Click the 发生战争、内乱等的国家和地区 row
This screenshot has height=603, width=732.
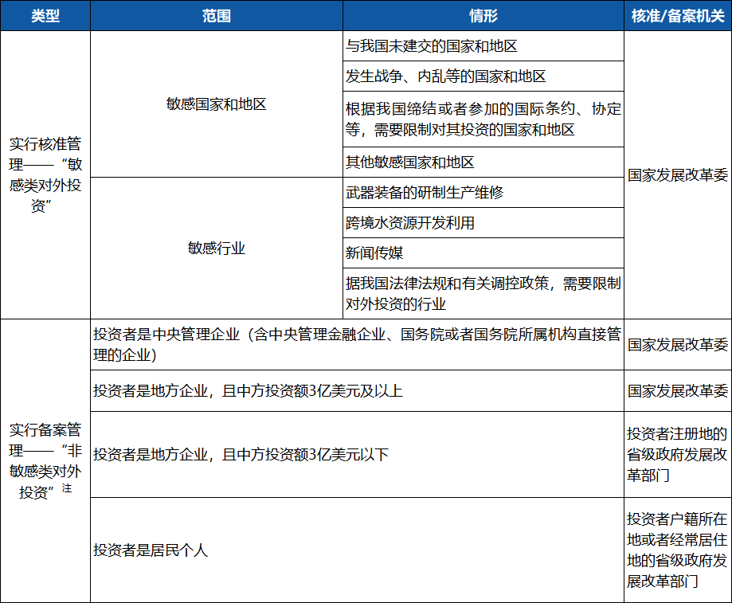point(483,76)
